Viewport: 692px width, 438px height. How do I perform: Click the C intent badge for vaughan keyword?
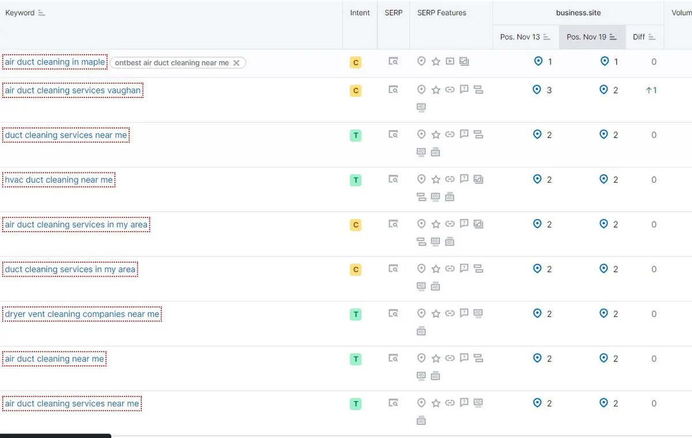tap(356, 90)
